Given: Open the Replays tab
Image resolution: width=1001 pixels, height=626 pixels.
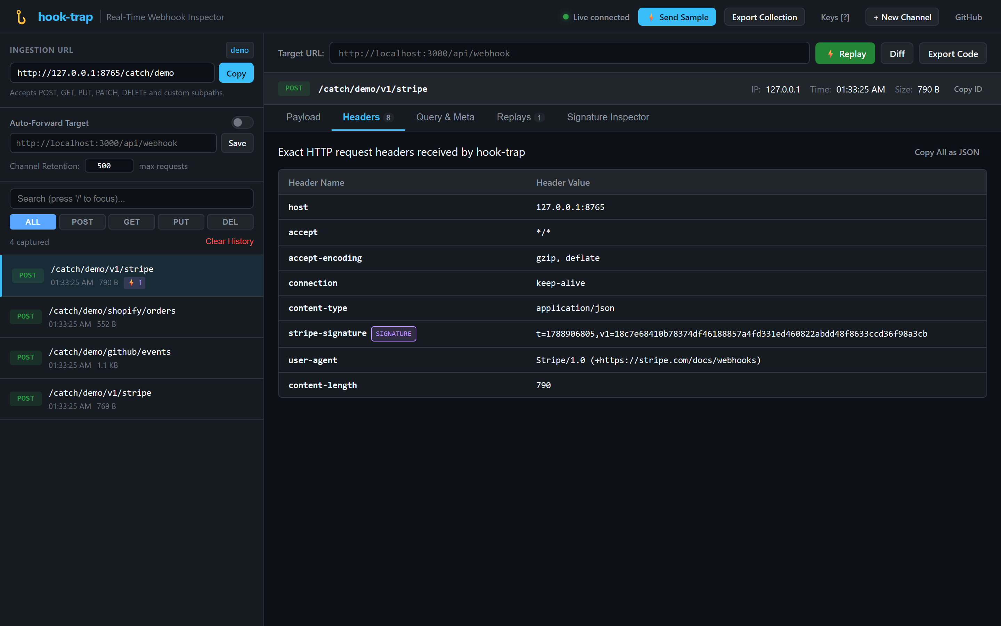Looking at the screenshot, I should (x=520, y=117).
